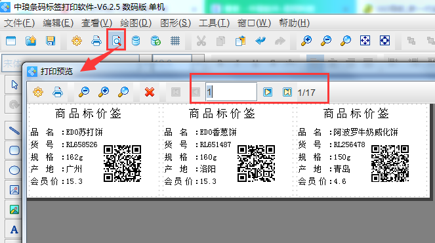The image size is (435, 243).
Task: Open the 工具(T) menu
Action: [x=214, y=23]
